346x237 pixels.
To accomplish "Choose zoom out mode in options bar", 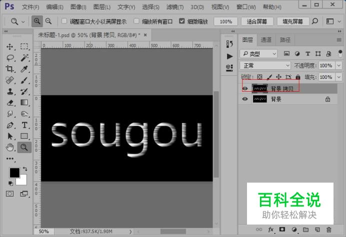I will [48, 21].
